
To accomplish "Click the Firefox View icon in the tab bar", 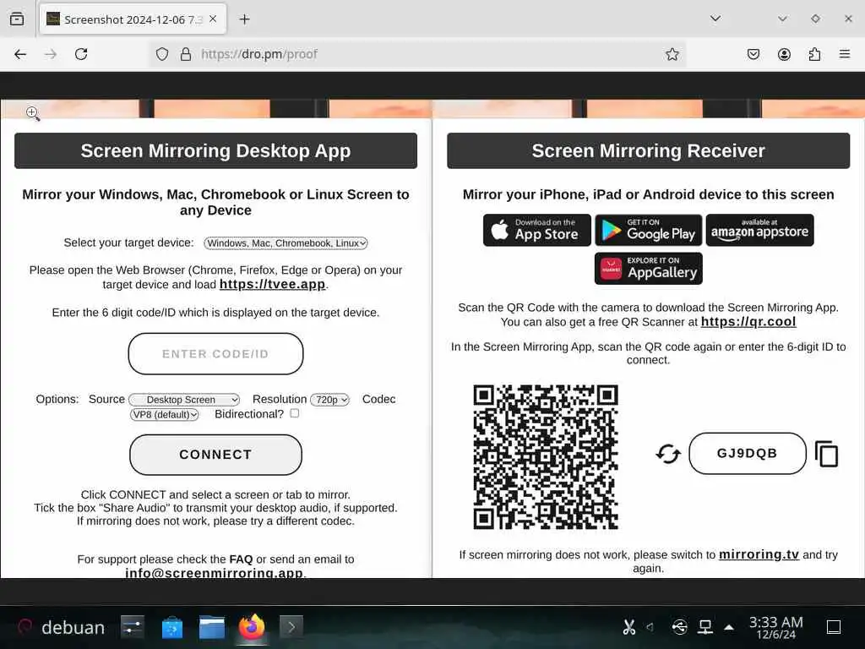I will pos(17,19).
